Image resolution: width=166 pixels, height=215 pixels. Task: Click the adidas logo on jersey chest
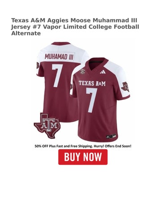[103, 72]
